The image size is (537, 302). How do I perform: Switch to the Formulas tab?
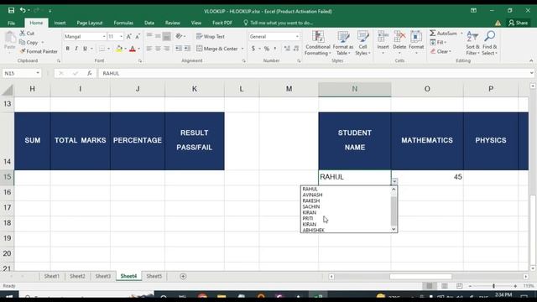point(123,23)
